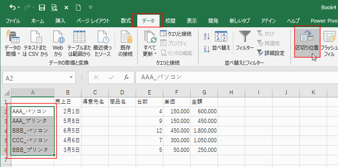Open Print Preview from quick access toolbar

(54, 8)
